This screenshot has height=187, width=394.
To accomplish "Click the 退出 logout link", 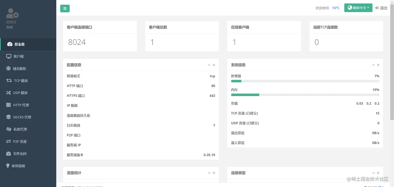I will [381, 8].
